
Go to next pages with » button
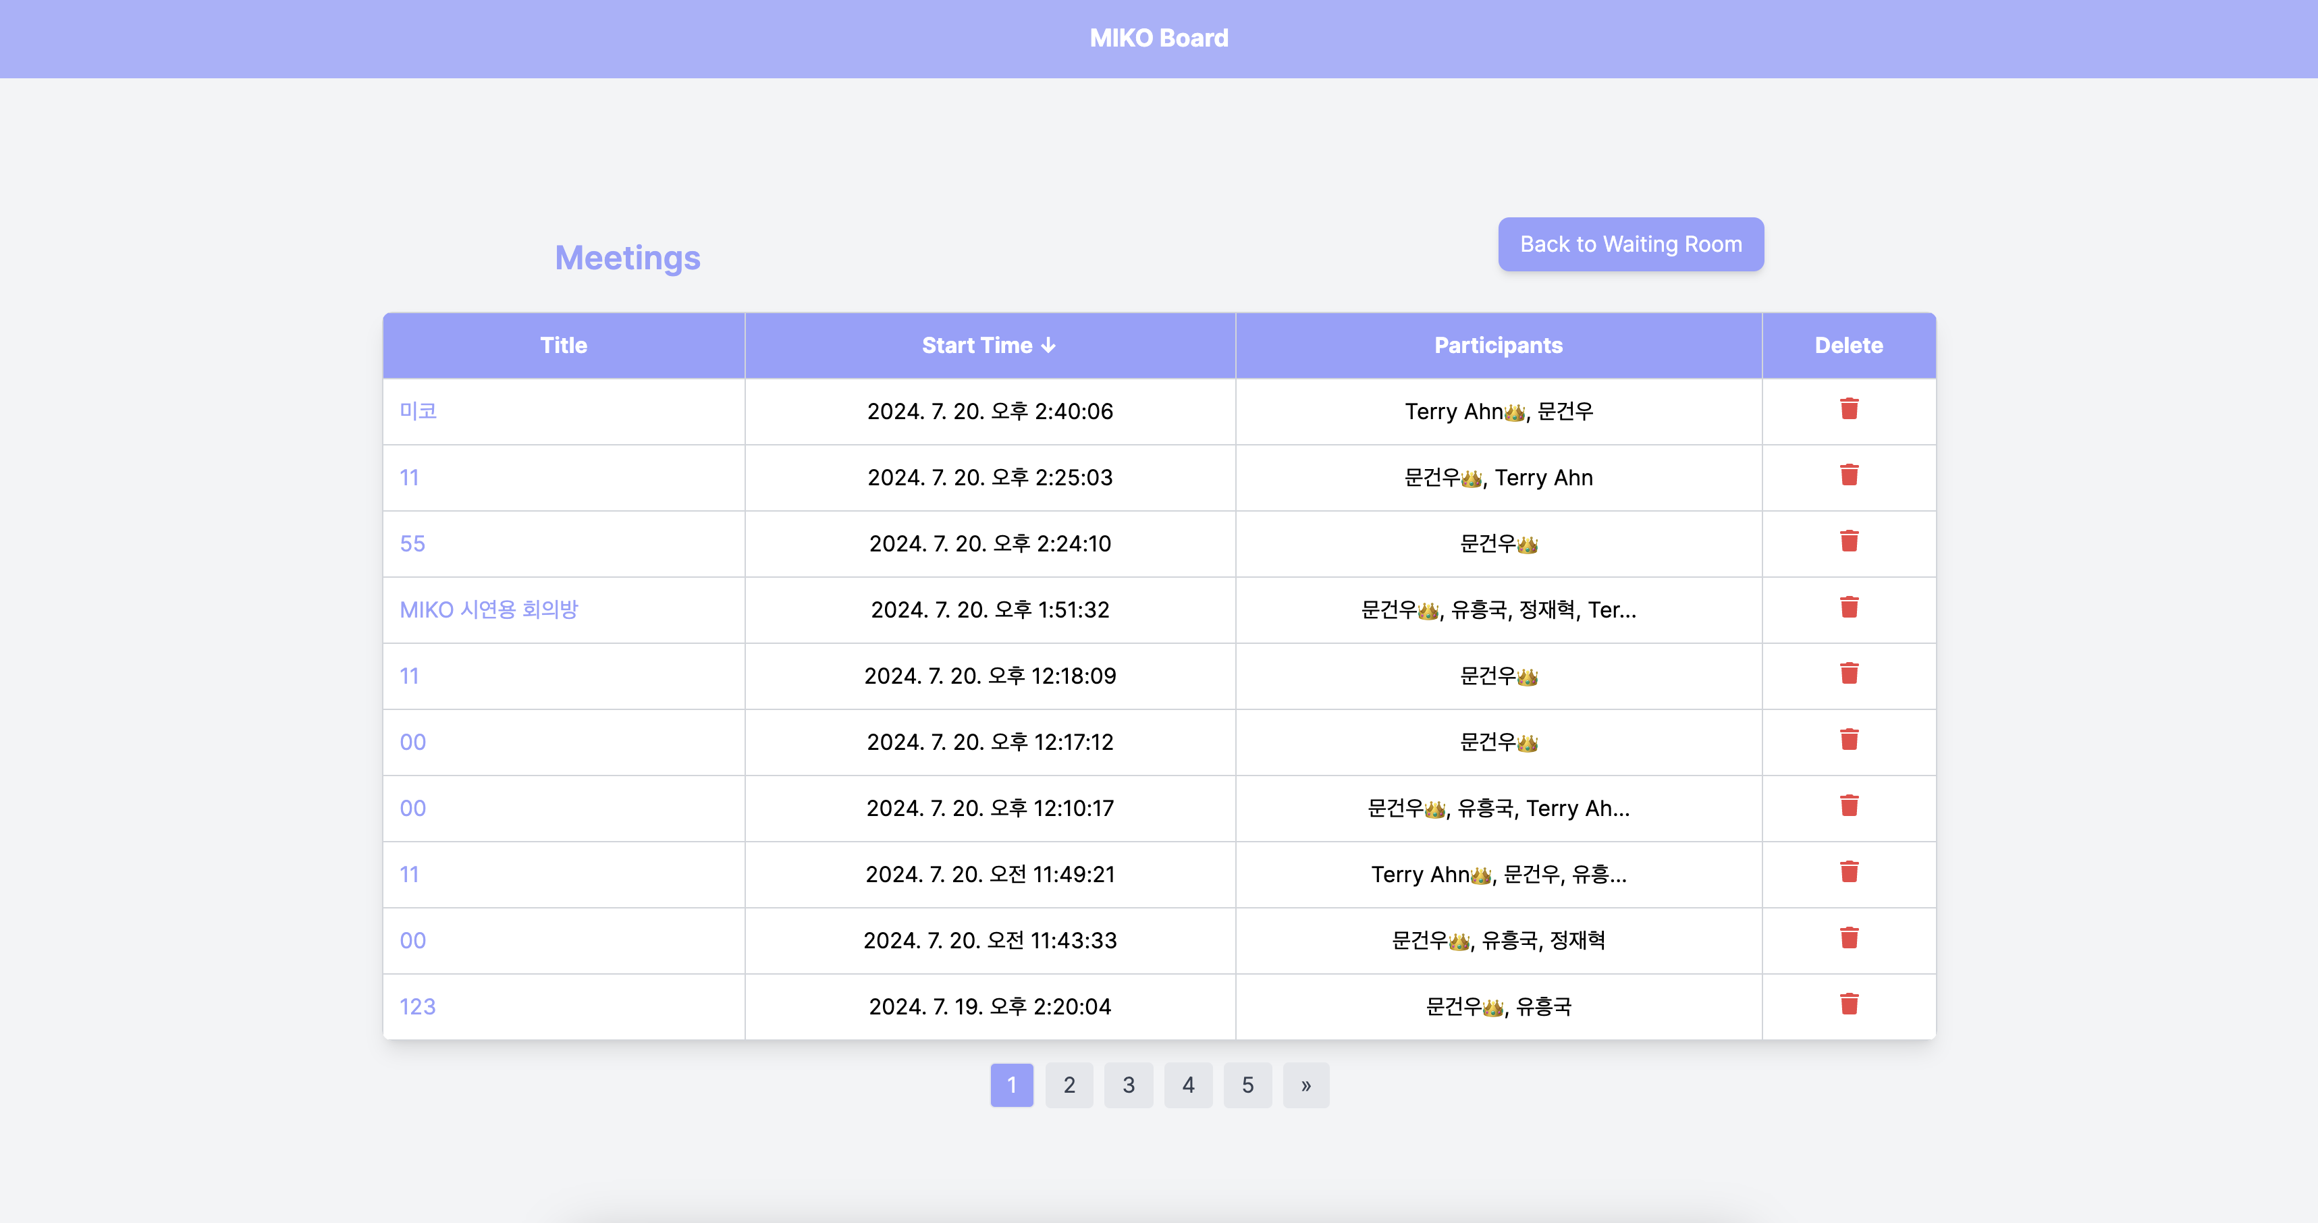(x=1305, y=1085)
